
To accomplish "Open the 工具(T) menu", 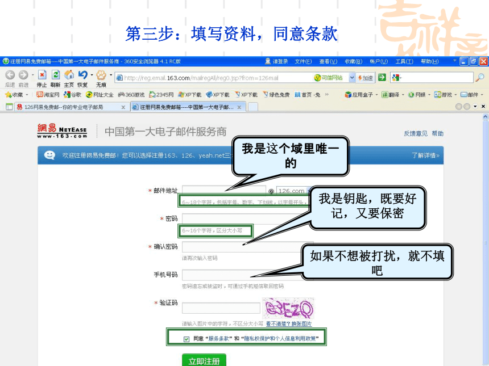I will (x=404, y=61).
